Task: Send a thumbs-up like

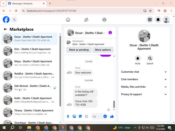Action: click(112, 116)
